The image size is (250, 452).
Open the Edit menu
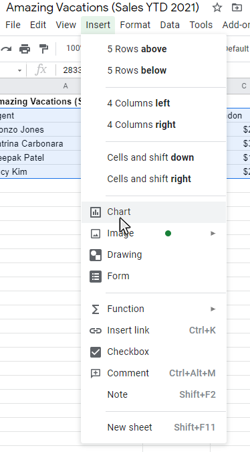point(38,25)
